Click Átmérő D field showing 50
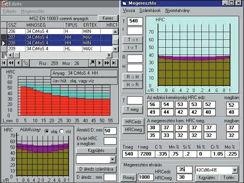The height and width of the screenshot is (183, 244). (110, 131)
